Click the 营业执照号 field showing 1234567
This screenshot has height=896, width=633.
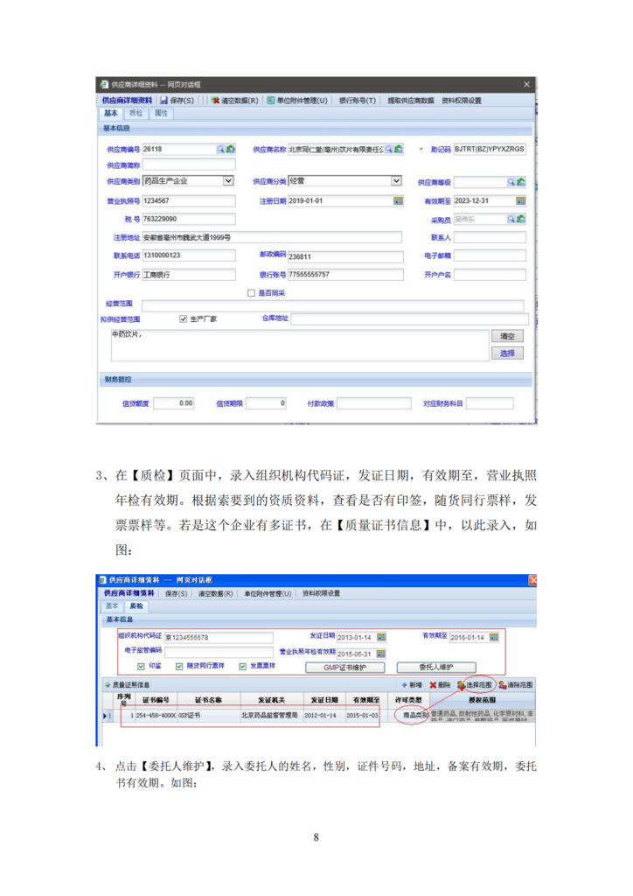pyautogui.click(x=188, y=201)
